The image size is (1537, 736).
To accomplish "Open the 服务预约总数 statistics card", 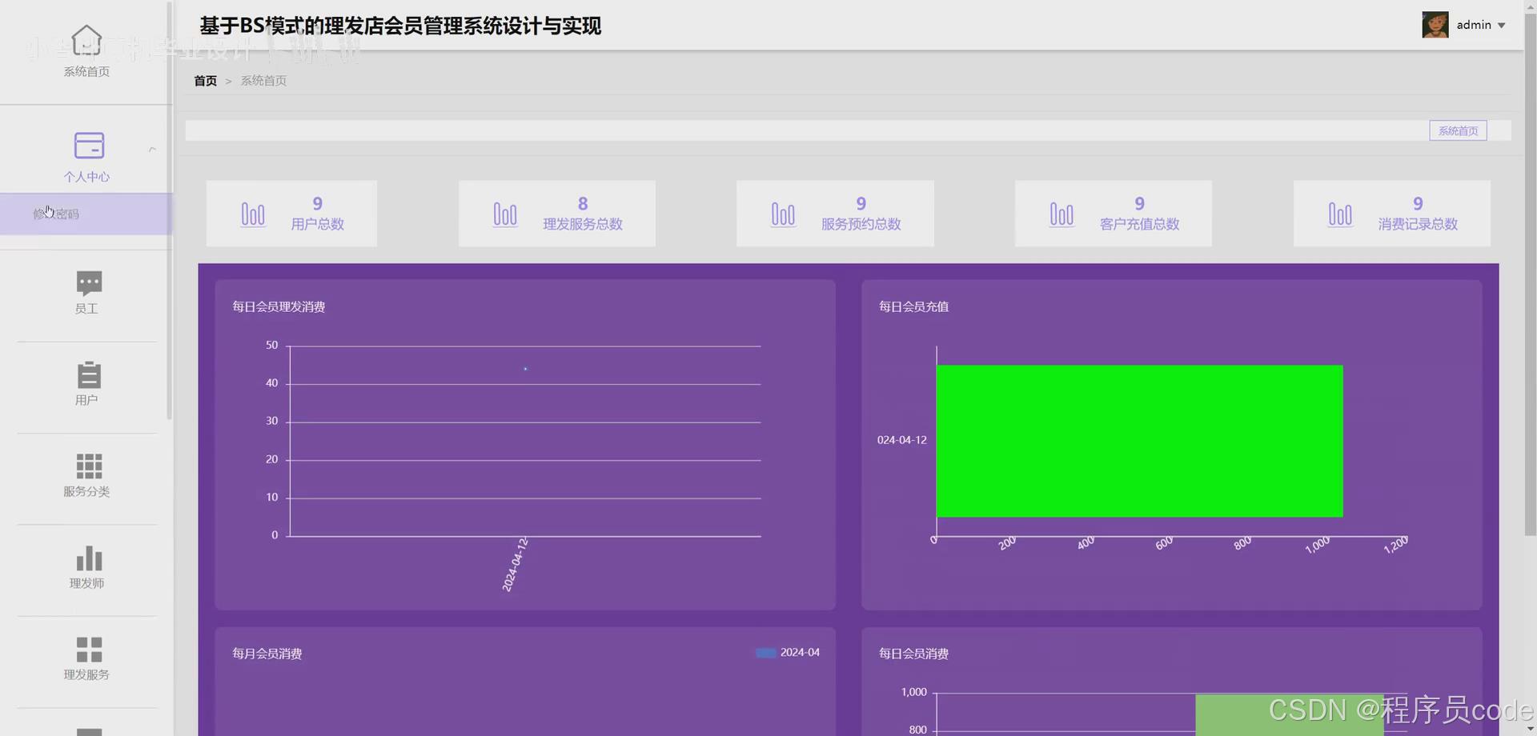I will [834, 214].
